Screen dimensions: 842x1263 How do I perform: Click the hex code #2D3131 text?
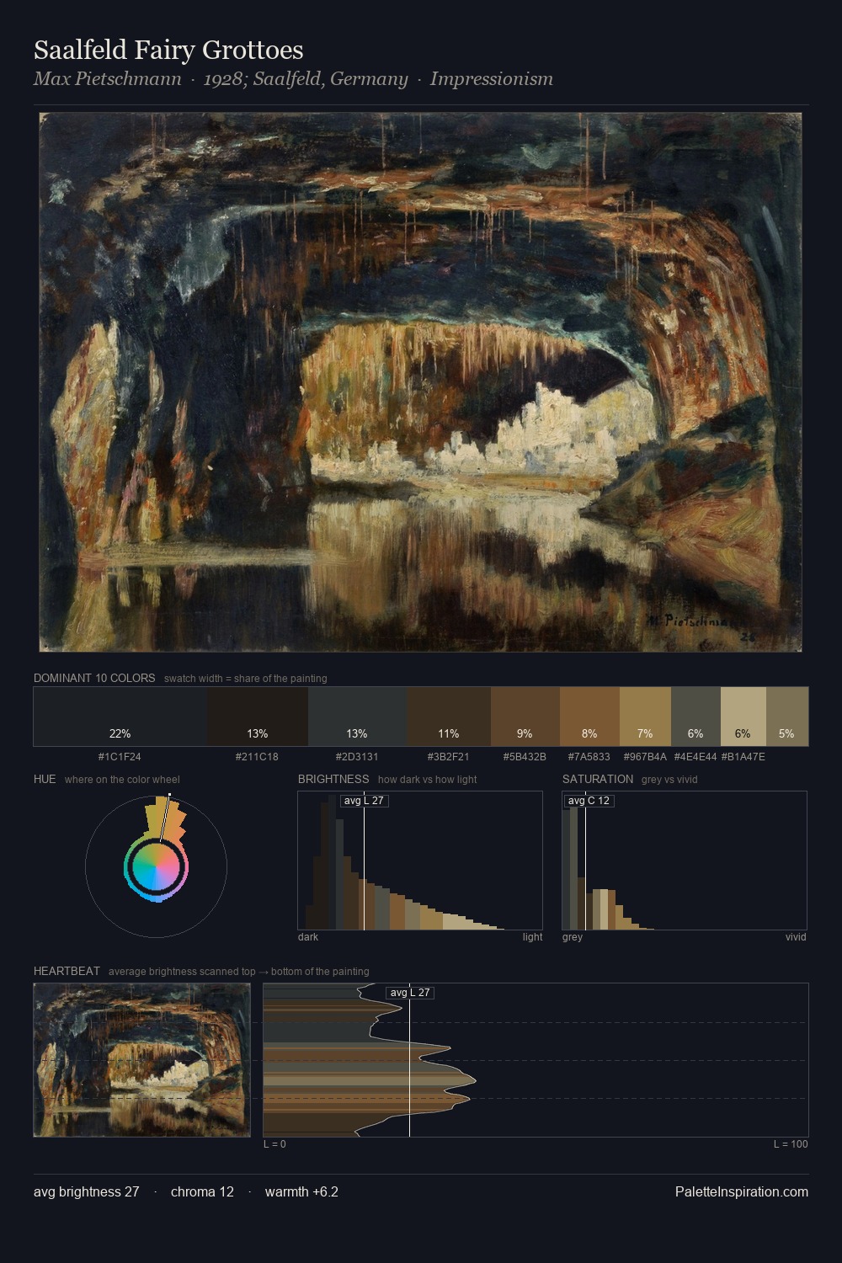point(357,757)
